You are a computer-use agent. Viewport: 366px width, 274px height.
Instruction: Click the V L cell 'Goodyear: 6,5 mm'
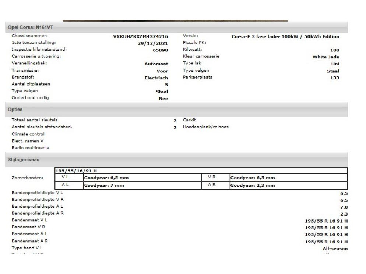click(x=142, y=178)
